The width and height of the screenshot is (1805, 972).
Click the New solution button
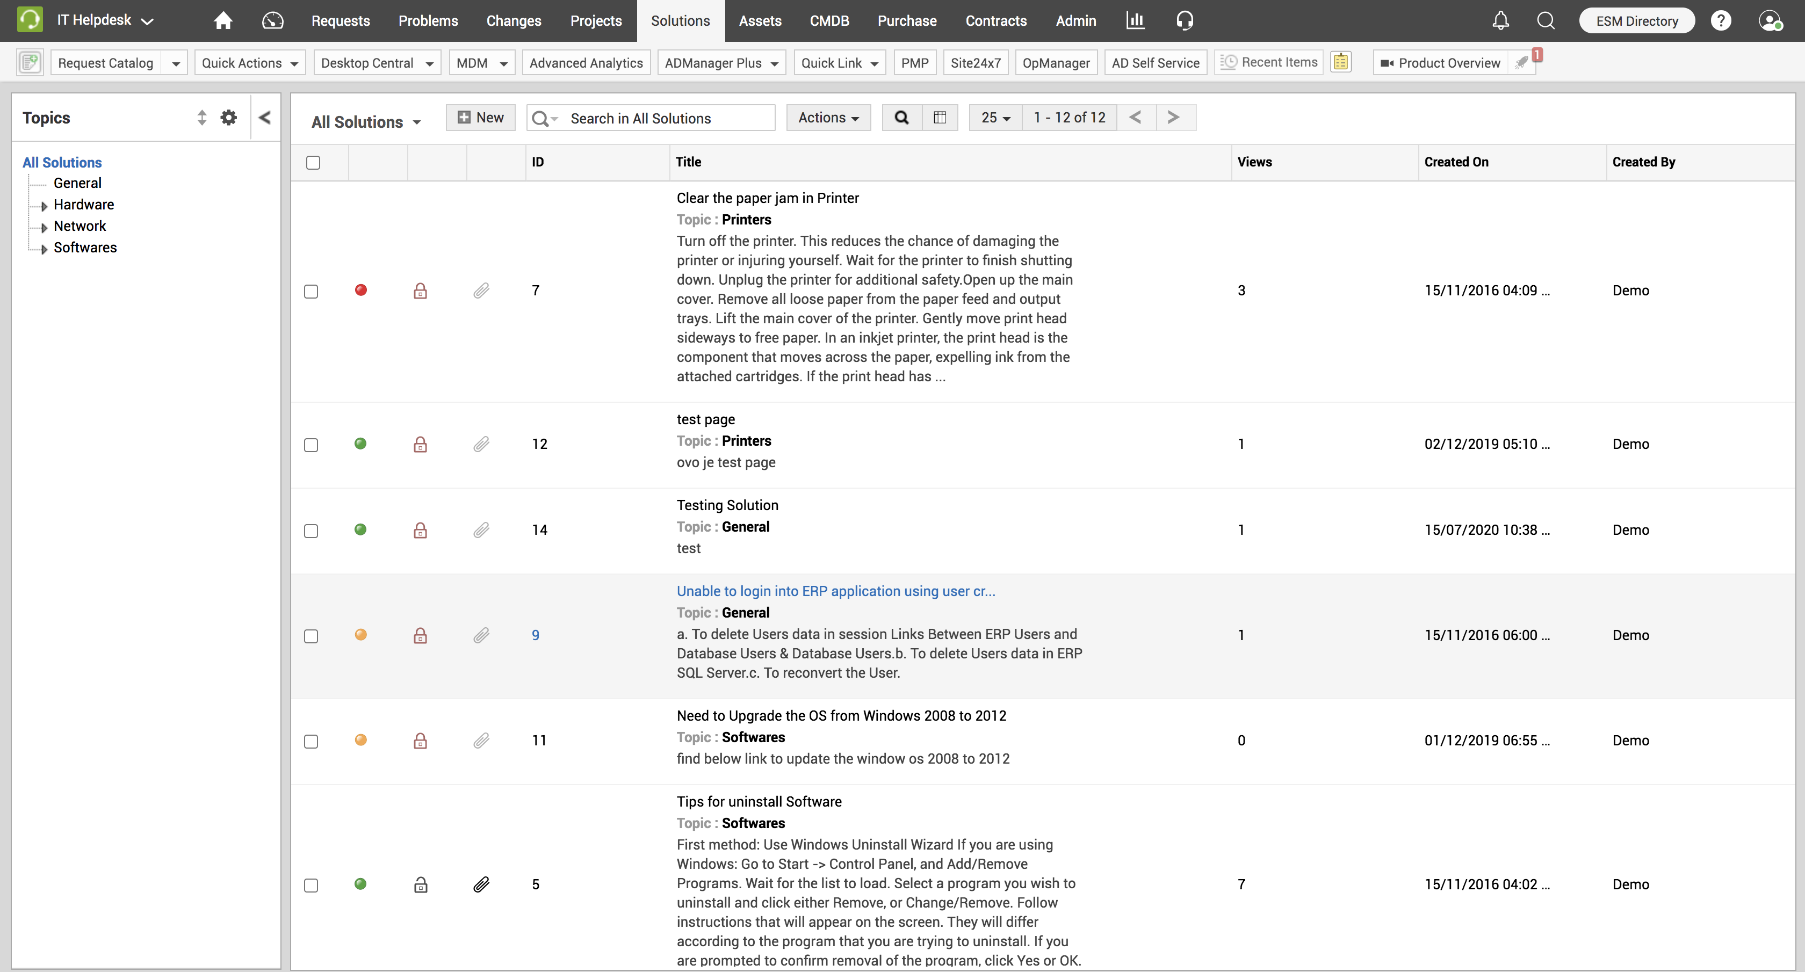point(481,118)
